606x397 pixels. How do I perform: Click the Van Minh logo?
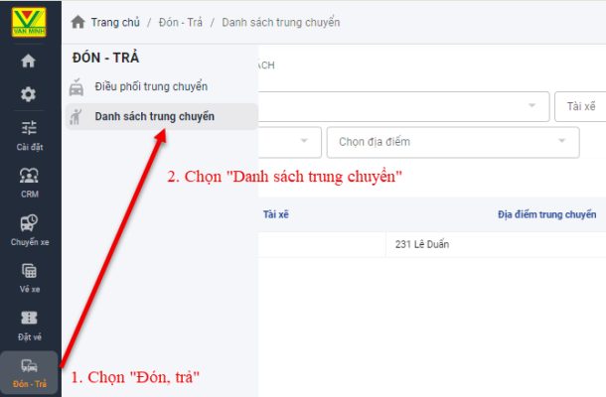[x=29, y=20]
